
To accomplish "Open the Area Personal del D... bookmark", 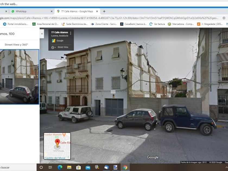I will [45, 24].
